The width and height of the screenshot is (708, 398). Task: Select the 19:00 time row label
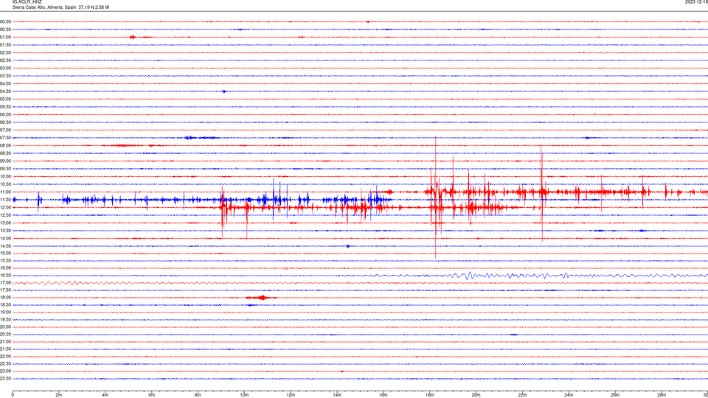[5, 312]
